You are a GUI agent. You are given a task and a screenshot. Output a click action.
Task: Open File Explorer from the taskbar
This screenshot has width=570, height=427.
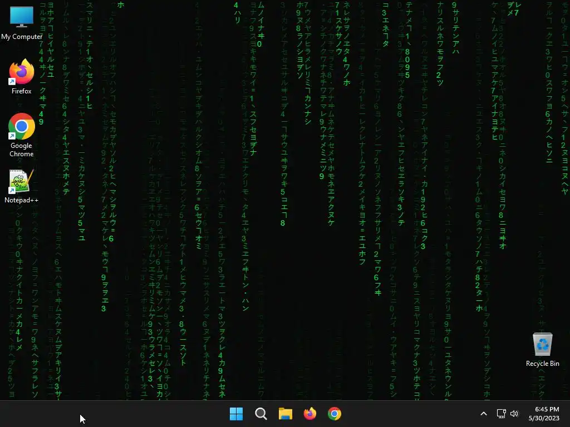286,414
